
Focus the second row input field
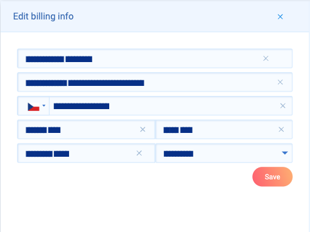pyautogui.click(x=155, y=82)
